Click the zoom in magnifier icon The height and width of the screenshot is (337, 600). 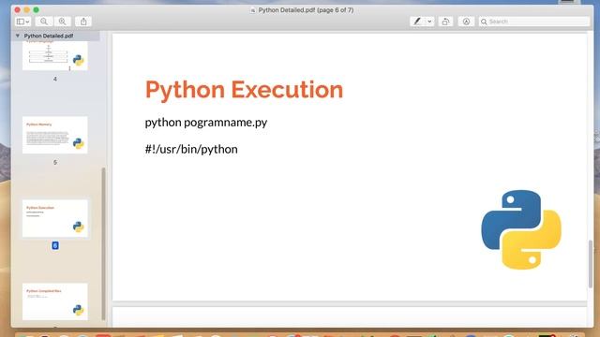click(x=62, y=22)
